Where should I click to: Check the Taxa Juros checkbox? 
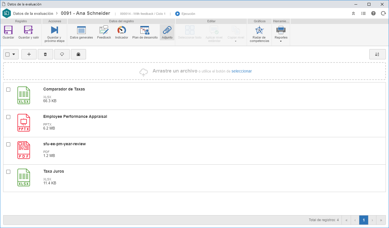click(x=8, y=172)
